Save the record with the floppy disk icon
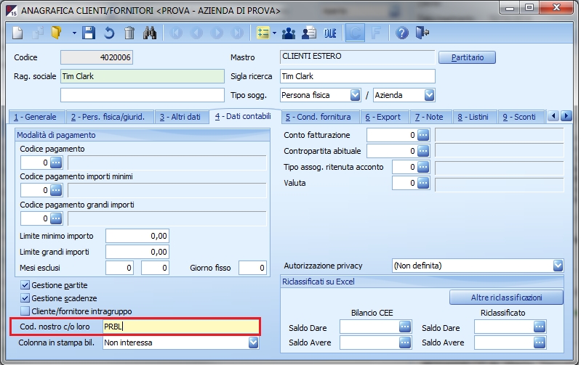The image size is (581, 365). (x=89, y=33)
